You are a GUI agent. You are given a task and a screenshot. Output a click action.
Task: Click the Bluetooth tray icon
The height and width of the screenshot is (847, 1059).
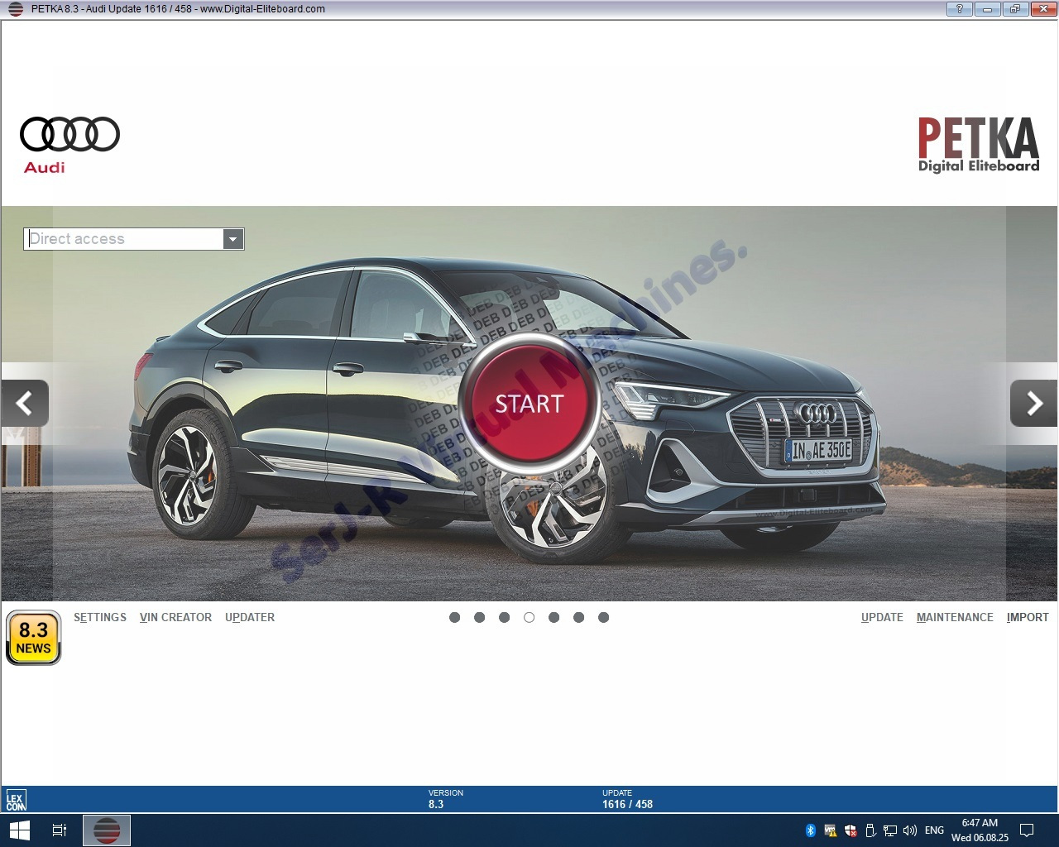point(811,830)
